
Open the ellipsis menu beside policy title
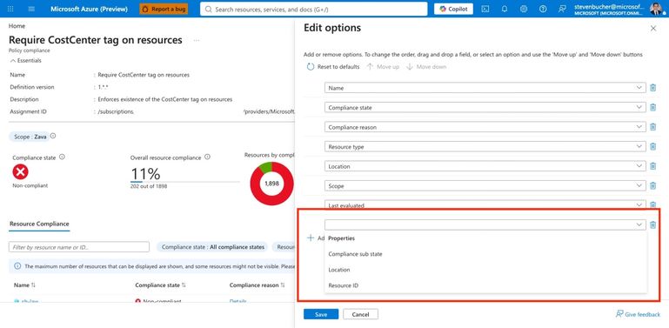coord(197,41)
